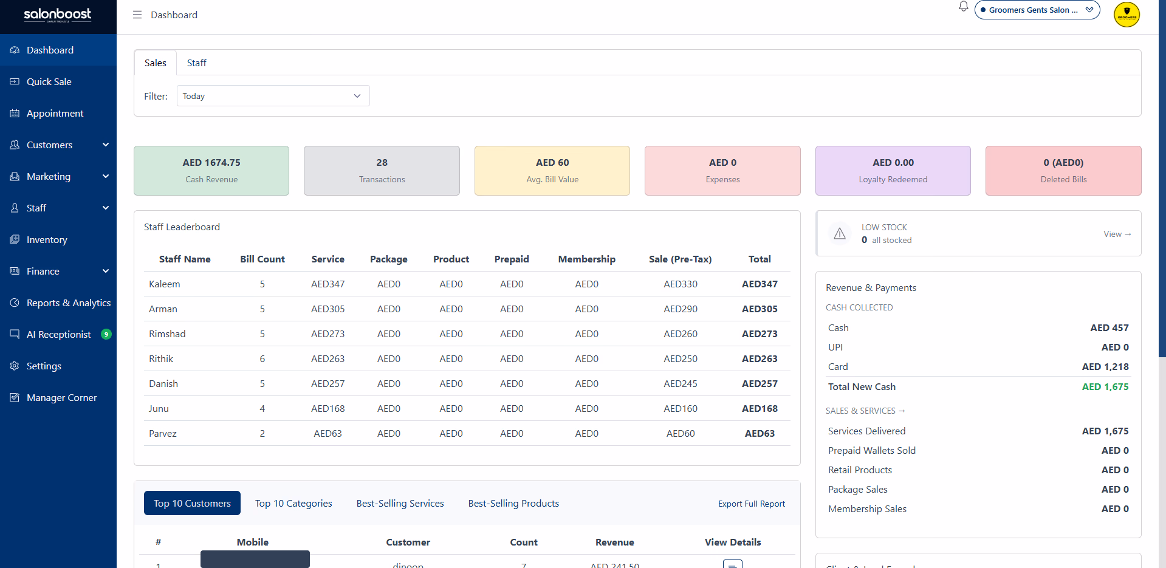
Task: Click the 28 Transactions card
Action: click(382, 171)
